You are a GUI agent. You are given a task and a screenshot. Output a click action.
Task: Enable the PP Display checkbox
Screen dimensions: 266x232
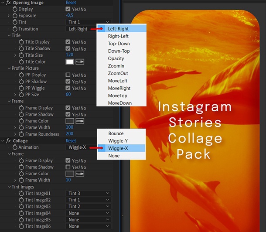tap(68, 75)
